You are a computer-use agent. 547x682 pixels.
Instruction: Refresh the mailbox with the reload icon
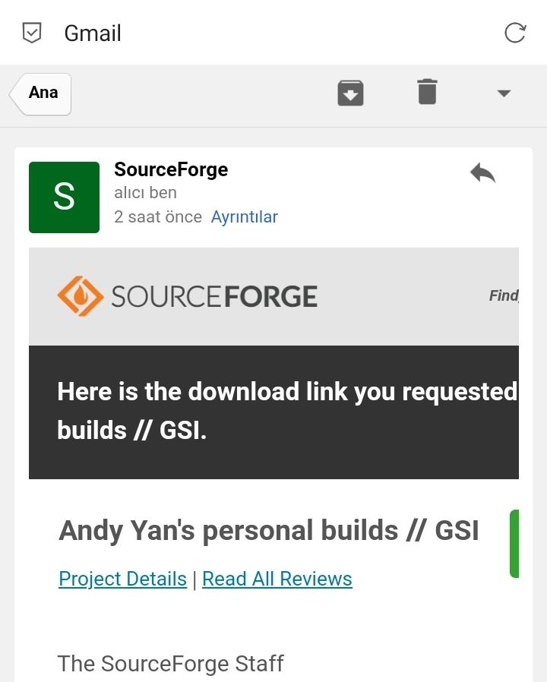pos(515,33)
